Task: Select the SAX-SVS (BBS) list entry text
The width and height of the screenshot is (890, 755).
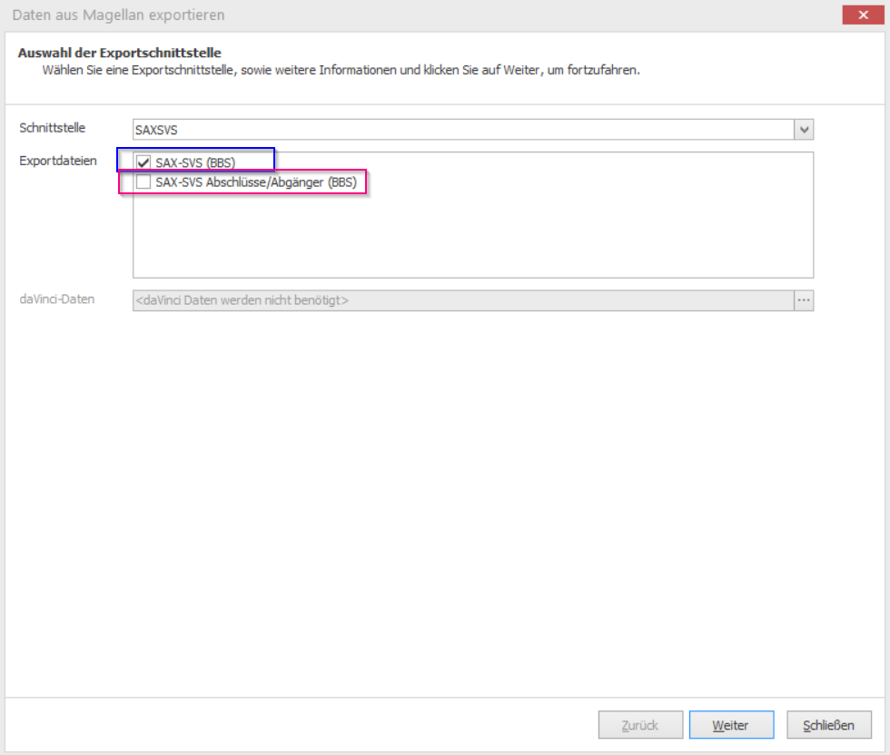Action: pyautogui.click(x=195, y=162)
